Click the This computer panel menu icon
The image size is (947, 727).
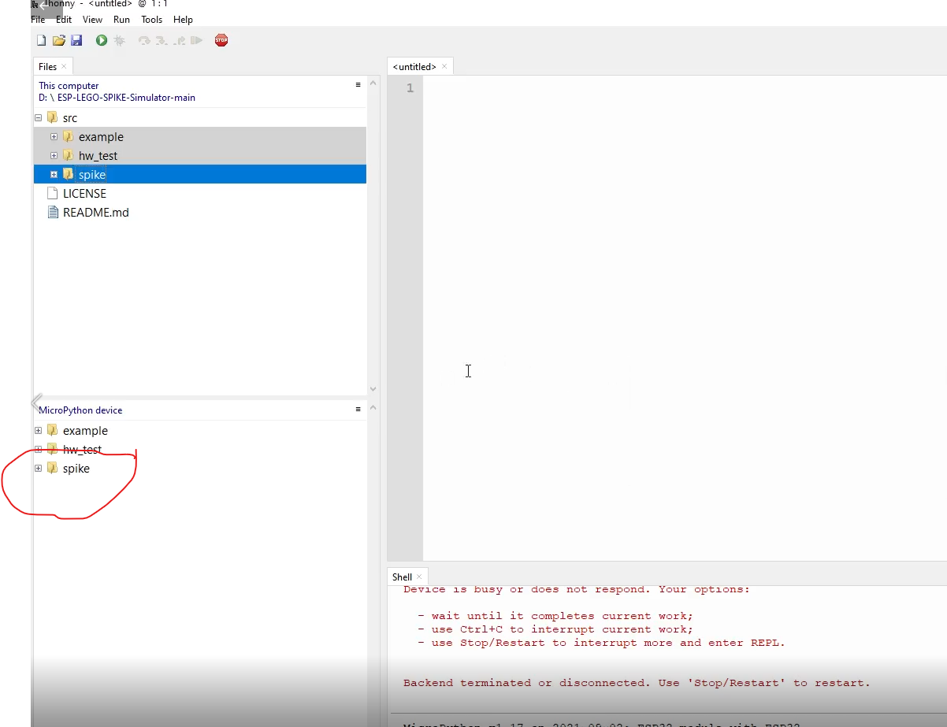[358, 84]
